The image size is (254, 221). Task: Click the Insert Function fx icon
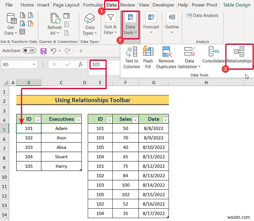80,65
